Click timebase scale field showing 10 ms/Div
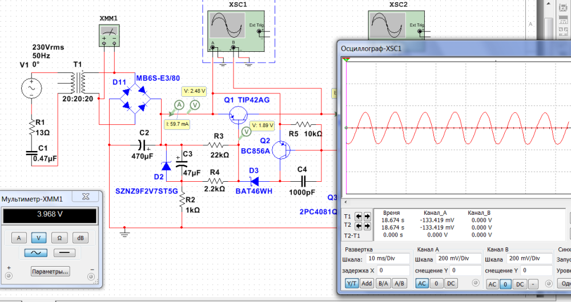This screenshot has width=571, height=302. [x=388, y=259]
